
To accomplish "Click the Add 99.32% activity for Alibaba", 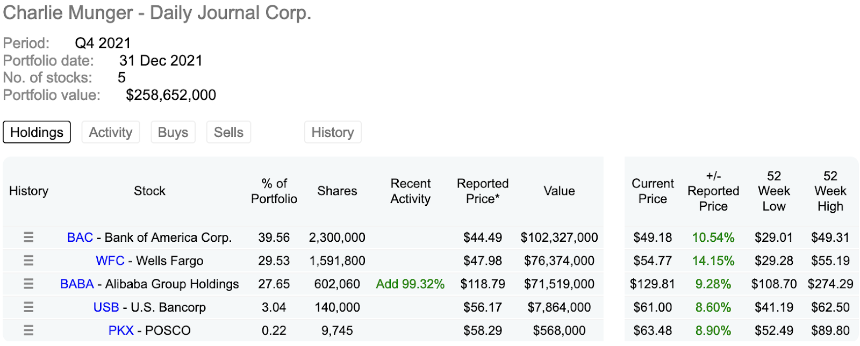I will [x=410, y=284].
